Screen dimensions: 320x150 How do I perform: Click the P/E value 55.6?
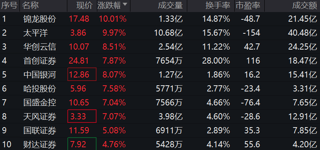[252, 145]
